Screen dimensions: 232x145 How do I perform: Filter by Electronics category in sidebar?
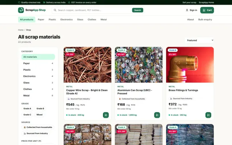coord(38,76)
